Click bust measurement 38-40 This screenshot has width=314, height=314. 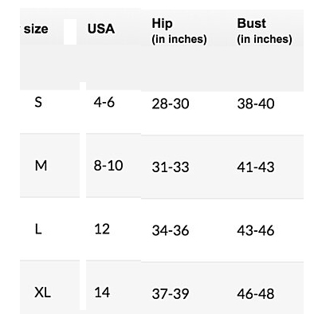pos(256,104)
